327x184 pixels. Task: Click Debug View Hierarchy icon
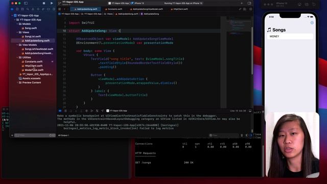point(86,111)
